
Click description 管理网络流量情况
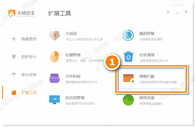(151, 104)
